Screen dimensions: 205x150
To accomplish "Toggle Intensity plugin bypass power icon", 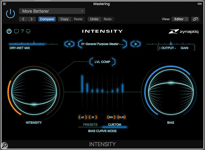I will 9,31.
